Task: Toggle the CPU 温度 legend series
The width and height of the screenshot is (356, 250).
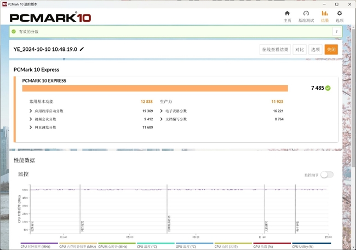Action: point(155,247)
